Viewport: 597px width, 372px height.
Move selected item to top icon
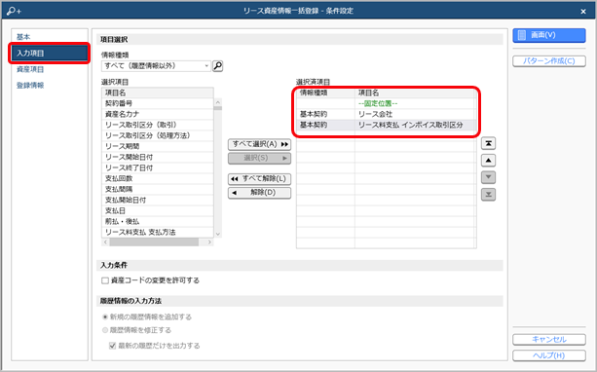(488, 143)
